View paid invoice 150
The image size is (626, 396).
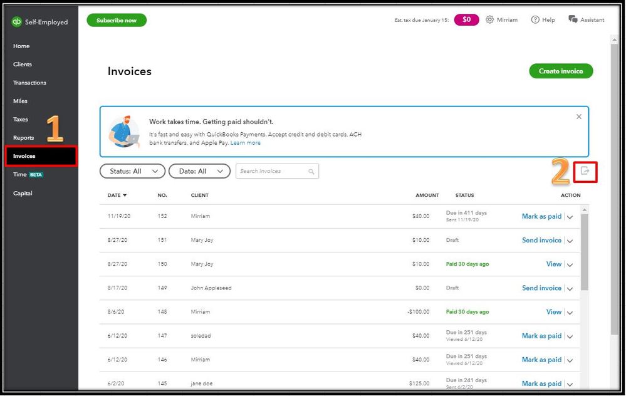(554, 264)
